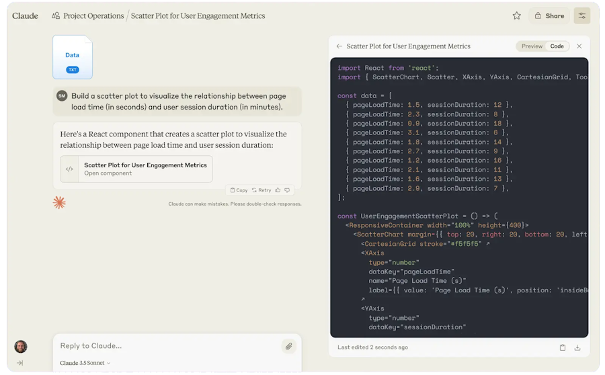Copy artifact code with the clipboard icon

pyautogui.click(x=563, y=347)
